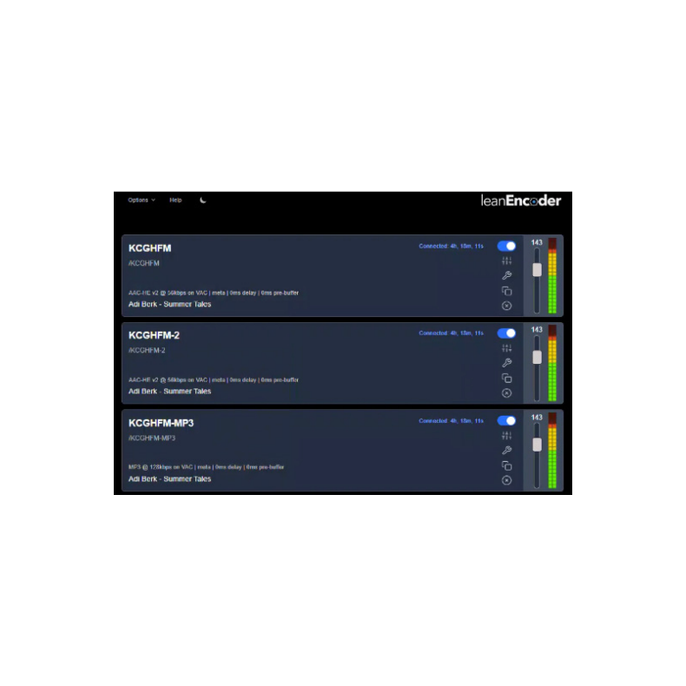Select the KCGHFM encoder title
The image size is (686, 686).
click(150, 248)
